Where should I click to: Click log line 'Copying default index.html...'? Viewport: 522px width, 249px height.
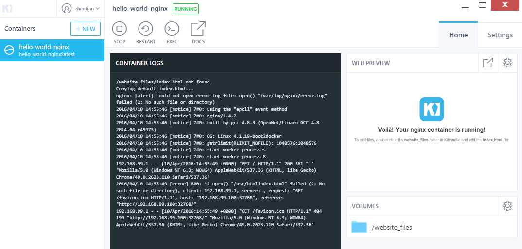click(x=155, y=89)
